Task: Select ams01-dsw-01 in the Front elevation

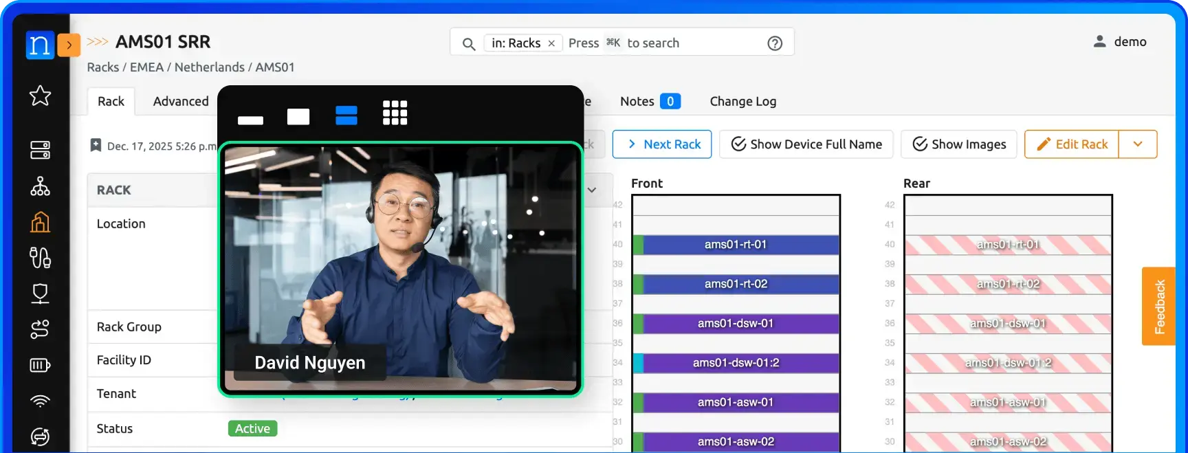Action: [736, 323]
